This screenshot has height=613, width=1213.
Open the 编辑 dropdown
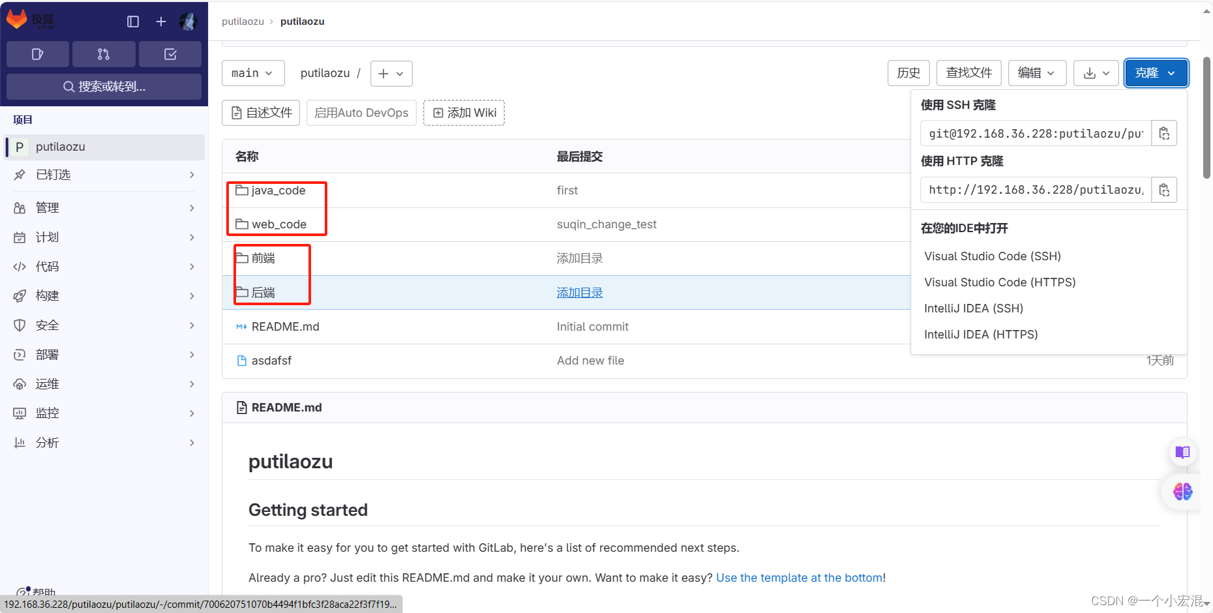tap(1036, 73)
